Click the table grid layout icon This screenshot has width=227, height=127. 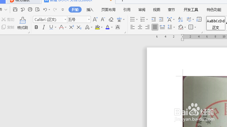[x=199, y=19]
